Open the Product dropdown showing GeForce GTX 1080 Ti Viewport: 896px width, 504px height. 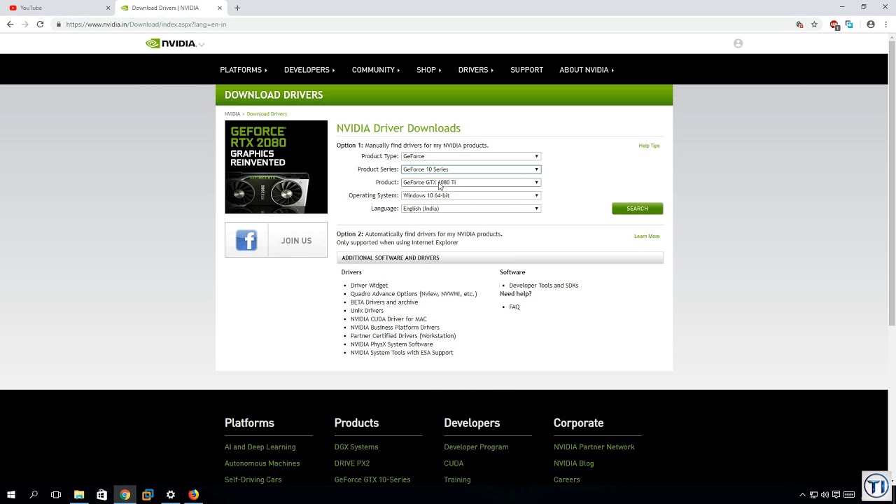click(471, 182)
